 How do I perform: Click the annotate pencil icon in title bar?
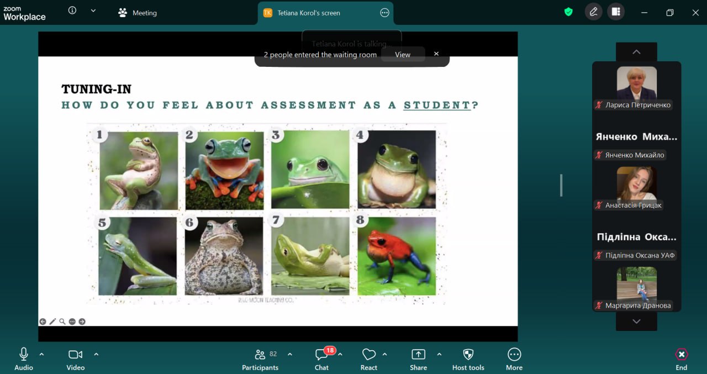click(x=593, y=12)
